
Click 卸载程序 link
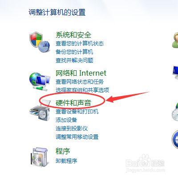66,161
